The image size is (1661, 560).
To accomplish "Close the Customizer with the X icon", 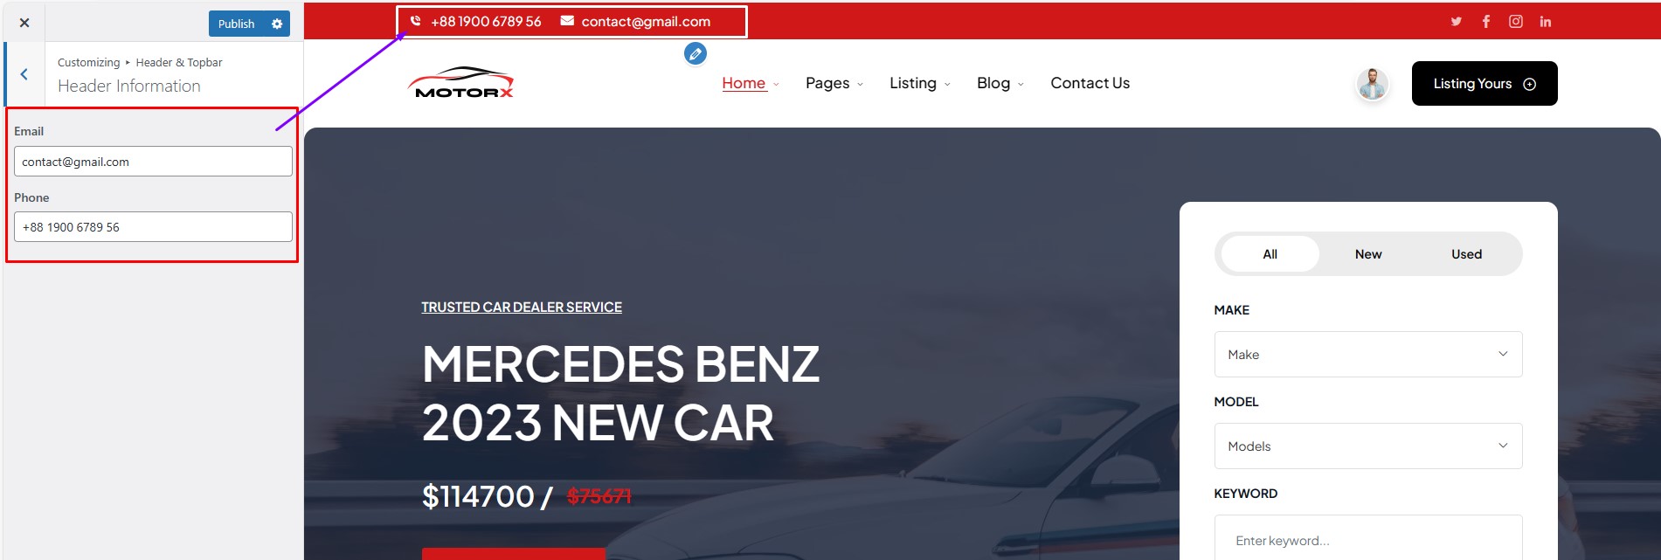I will tap(24, 23).
